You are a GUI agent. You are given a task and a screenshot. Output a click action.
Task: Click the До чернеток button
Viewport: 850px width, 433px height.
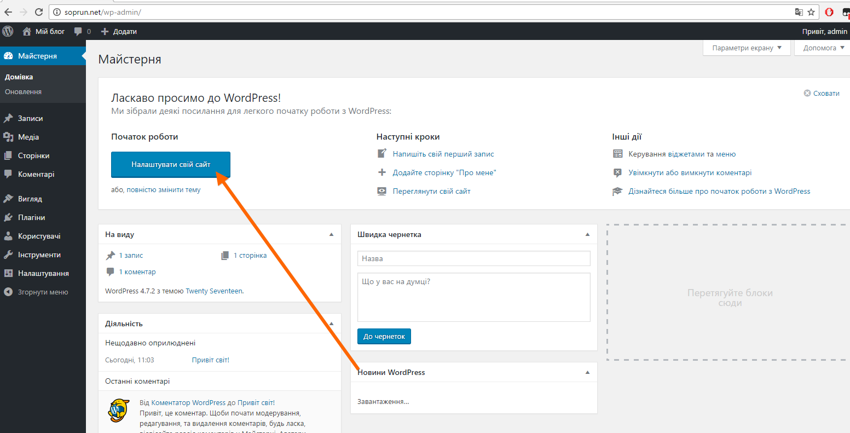[384, 337]
